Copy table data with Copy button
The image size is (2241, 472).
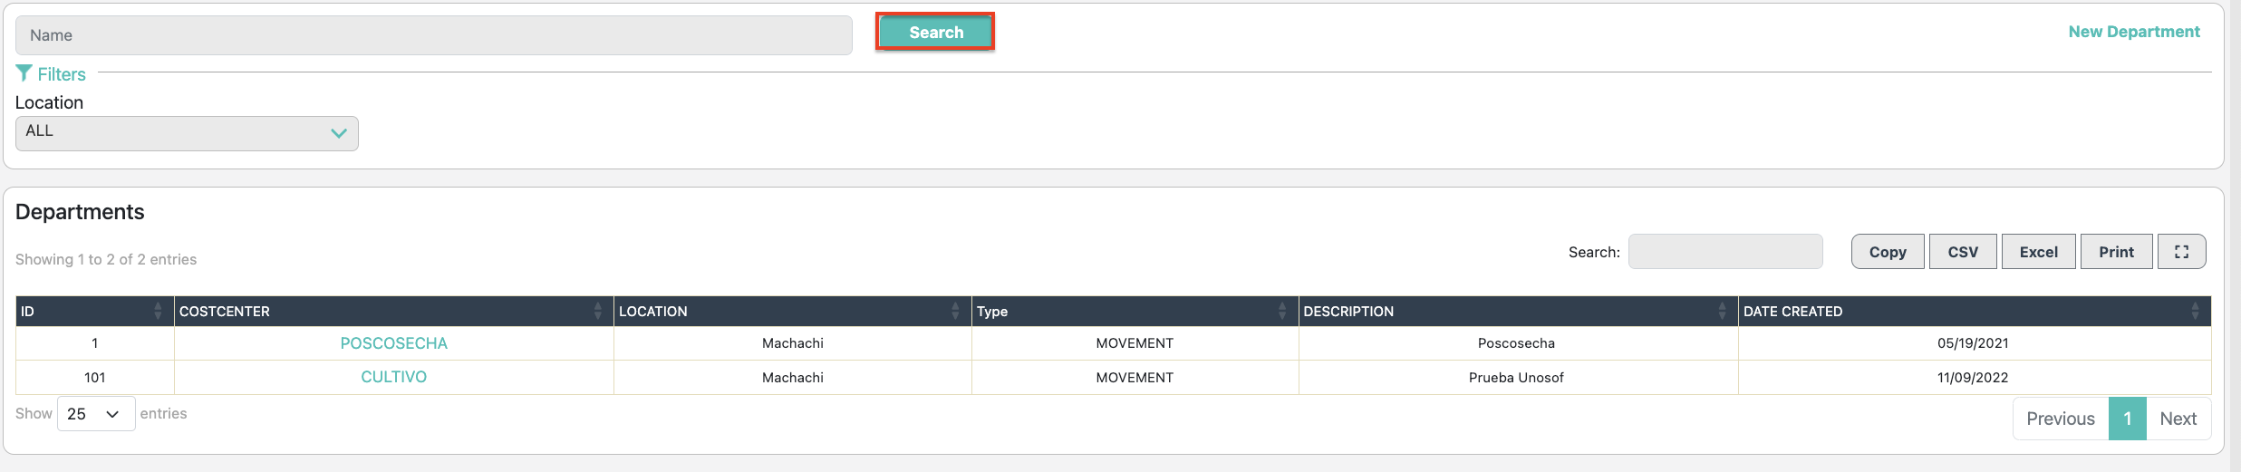pos(1887,252)
